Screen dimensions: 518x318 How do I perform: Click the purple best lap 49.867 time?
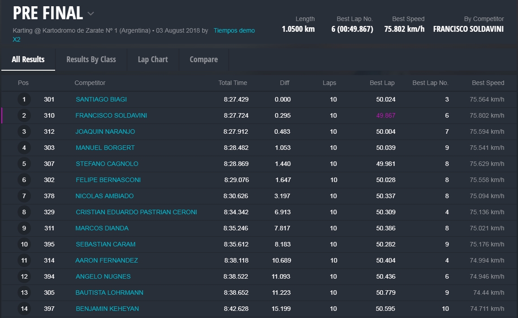(385, 115)
